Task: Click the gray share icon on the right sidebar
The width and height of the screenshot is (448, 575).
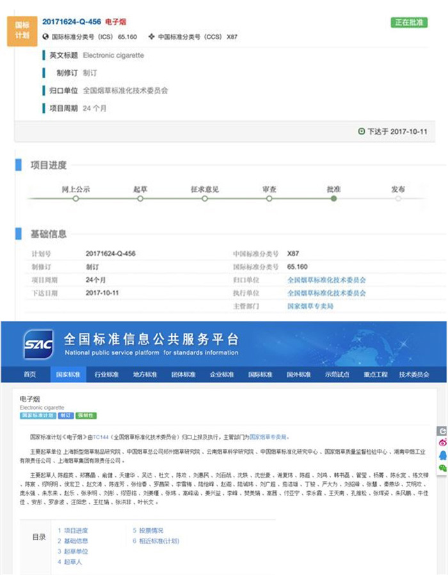Action: tap(442, 432)
